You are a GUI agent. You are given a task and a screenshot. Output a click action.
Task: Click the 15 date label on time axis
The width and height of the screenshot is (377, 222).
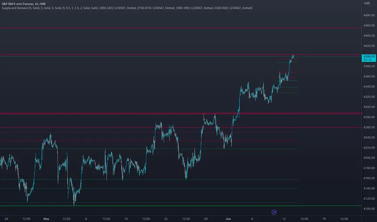pos(126,219)
